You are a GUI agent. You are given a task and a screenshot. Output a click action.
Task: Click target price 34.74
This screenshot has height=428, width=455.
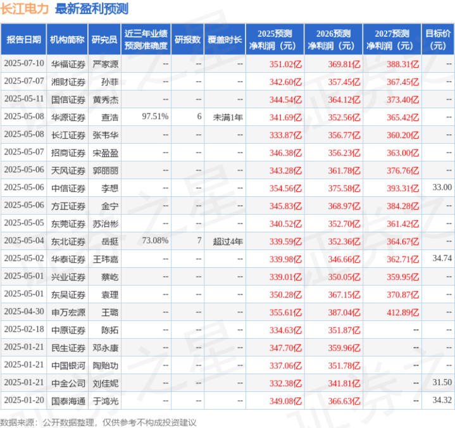(442, 258)
